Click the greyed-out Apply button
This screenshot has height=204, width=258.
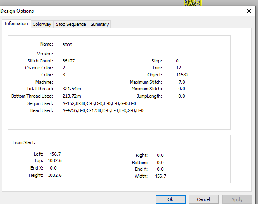click(237, 199)
